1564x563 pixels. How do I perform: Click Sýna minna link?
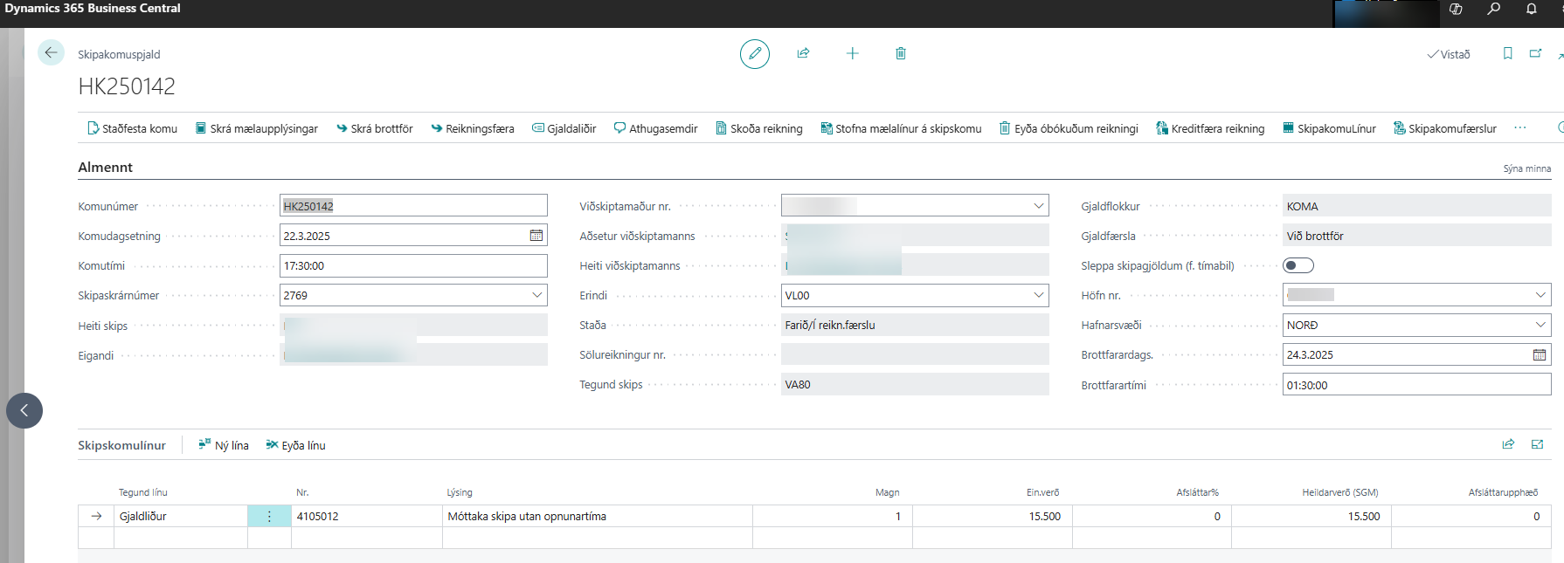(1526, 168)
